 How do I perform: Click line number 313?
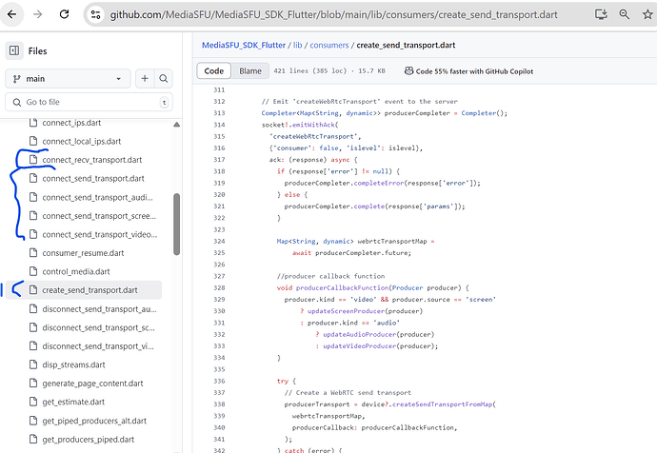tap(219, 113)
